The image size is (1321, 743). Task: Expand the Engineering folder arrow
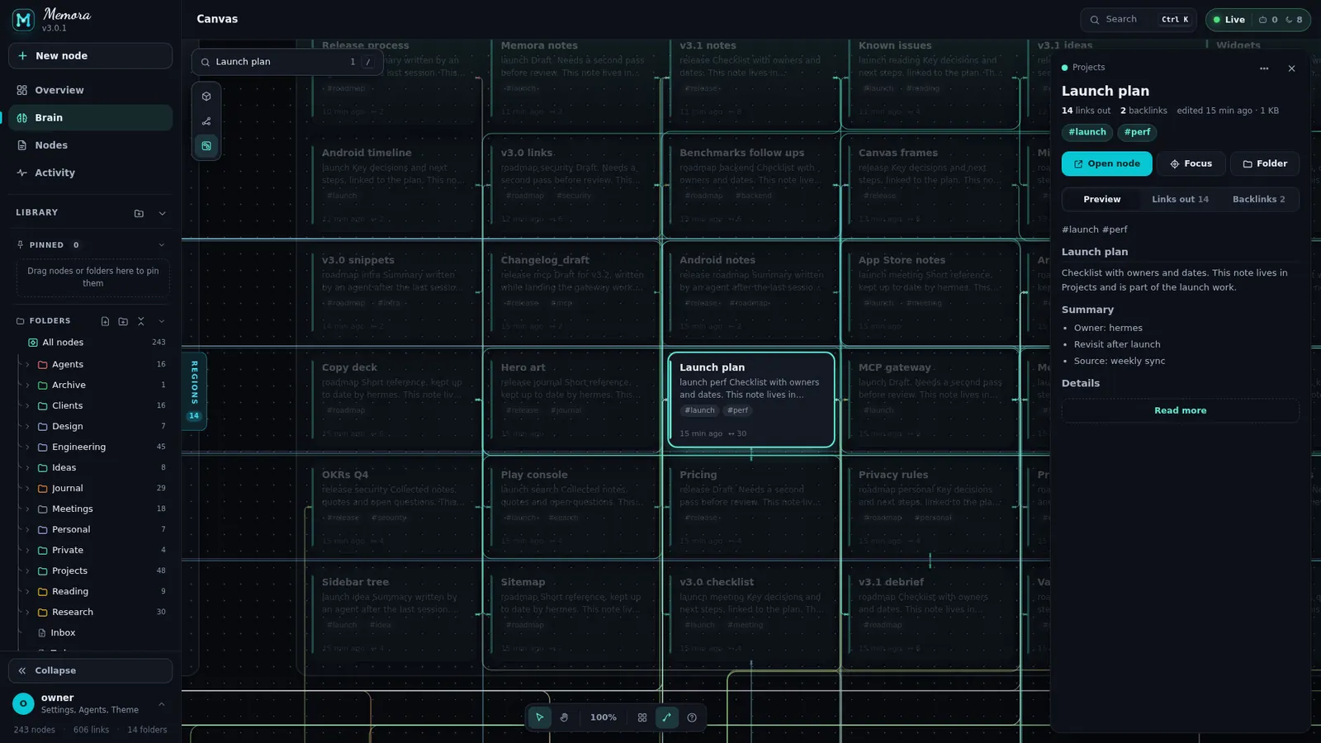(x=27, y=447)
